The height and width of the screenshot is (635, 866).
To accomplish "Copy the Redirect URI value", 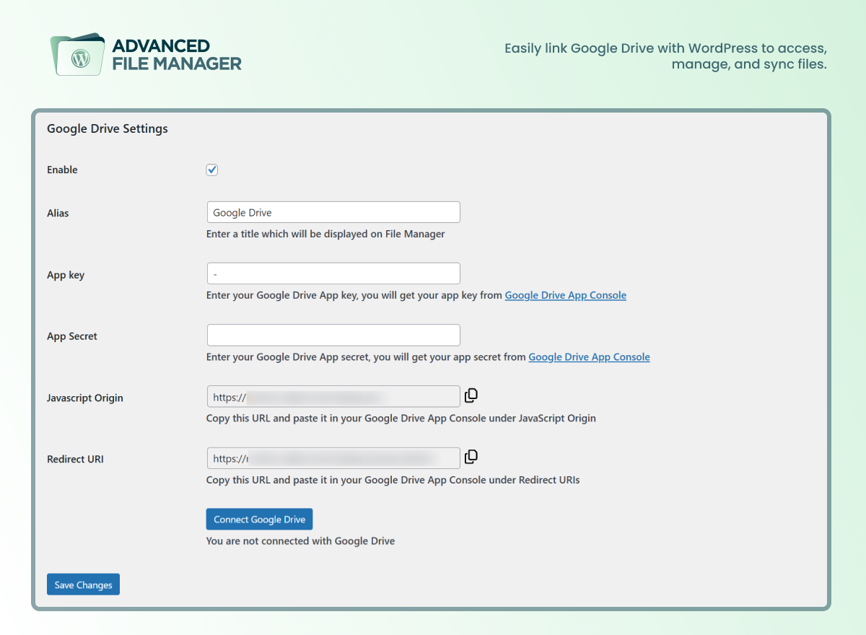I will tap(471, 457).
